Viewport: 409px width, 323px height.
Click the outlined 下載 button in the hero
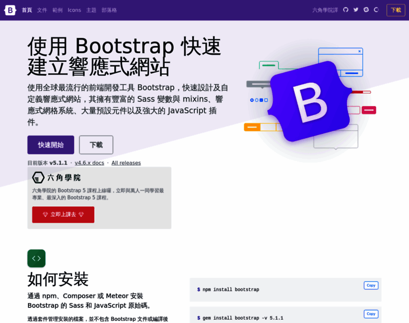click(x=96, y=145)
